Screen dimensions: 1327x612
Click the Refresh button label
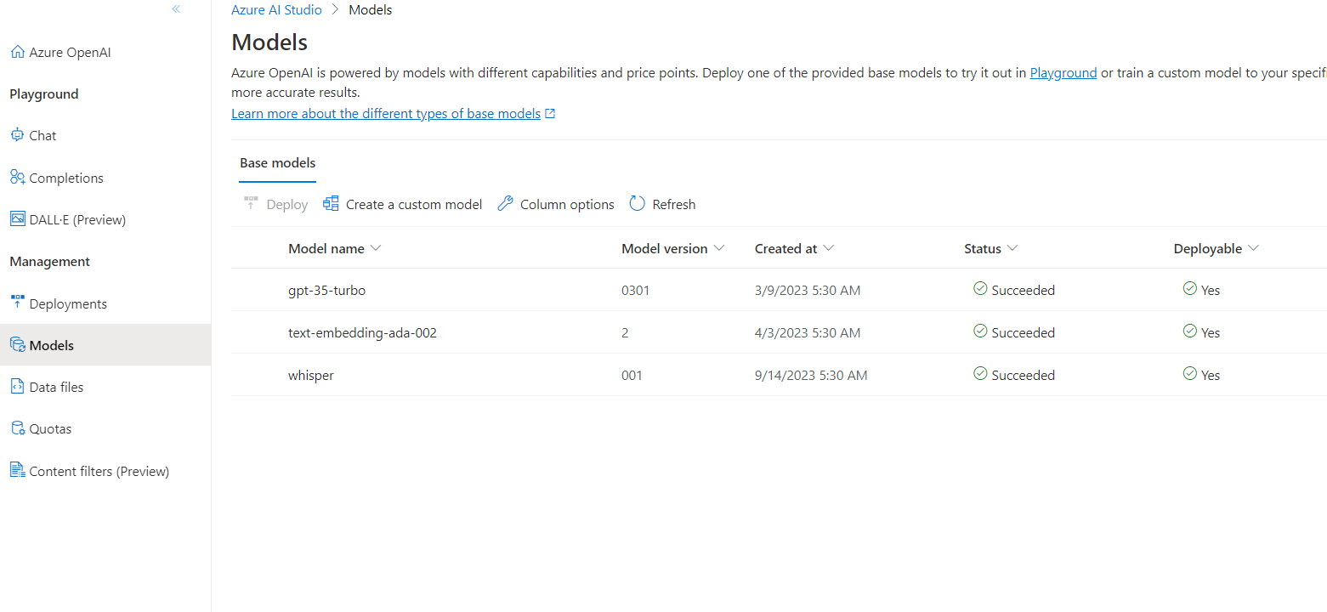tap(674, 204)
